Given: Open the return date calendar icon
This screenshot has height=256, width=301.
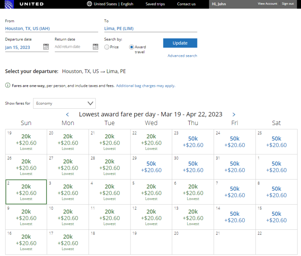Looking at the screenshot, I should [x=95, y=47].
